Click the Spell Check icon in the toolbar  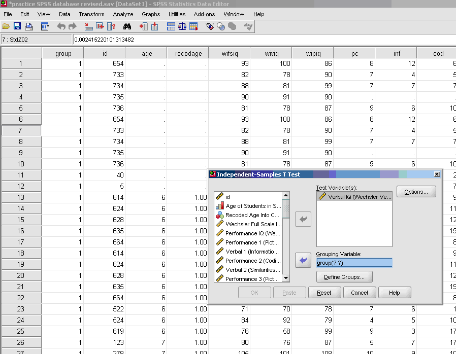[x=248, y=26]
